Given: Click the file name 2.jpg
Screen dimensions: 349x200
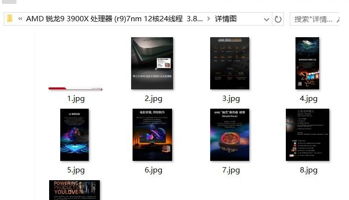Looking at the screenshot, I should [x=153, y=99].
